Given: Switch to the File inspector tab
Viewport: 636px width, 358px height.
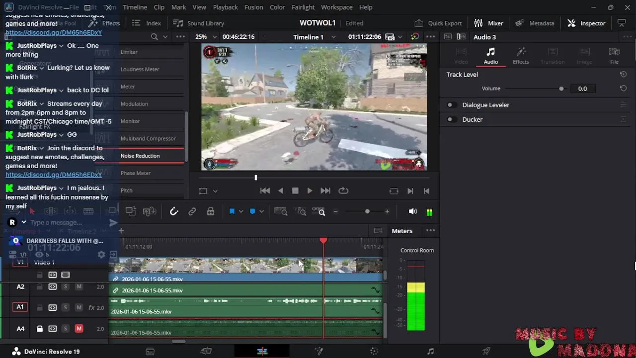Looking at the screenshot, I should point(614,56).
